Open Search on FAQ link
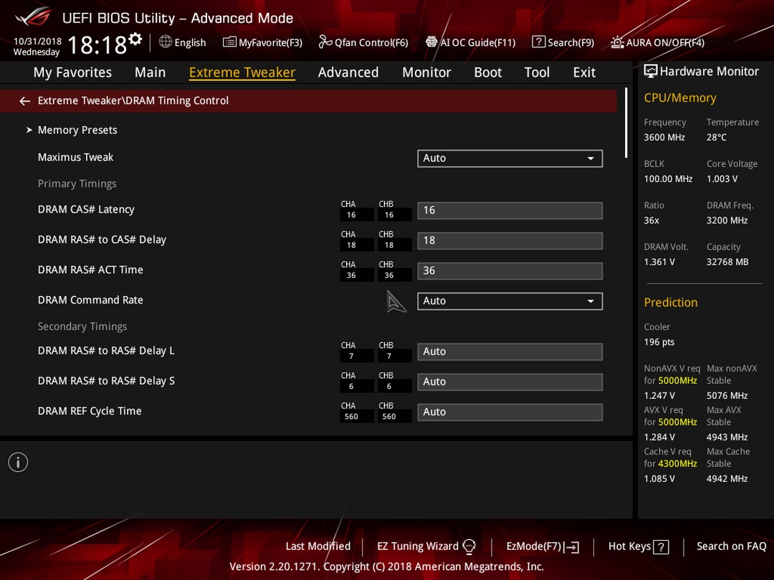The image size is (774, 580). pos(731,546)
